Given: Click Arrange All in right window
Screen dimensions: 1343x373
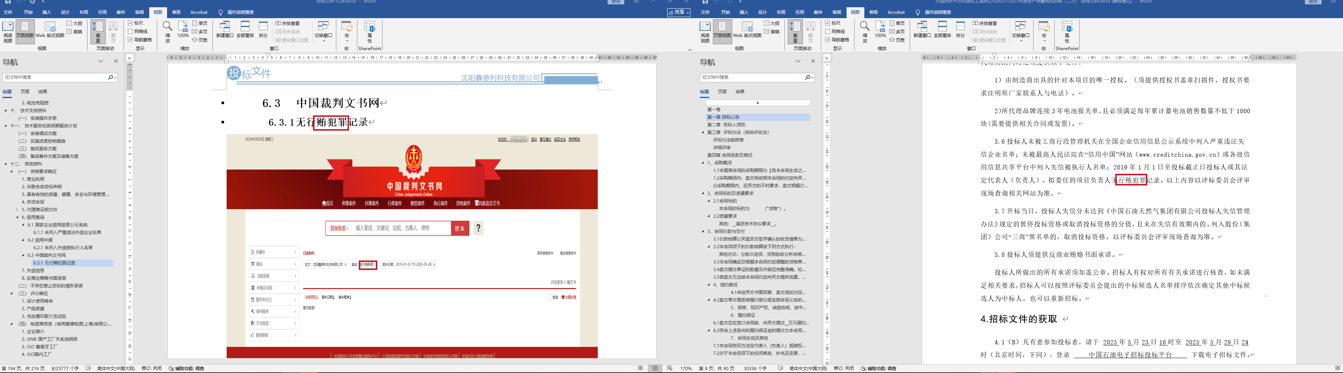Looking at the screenshot, I should [942, 30].
